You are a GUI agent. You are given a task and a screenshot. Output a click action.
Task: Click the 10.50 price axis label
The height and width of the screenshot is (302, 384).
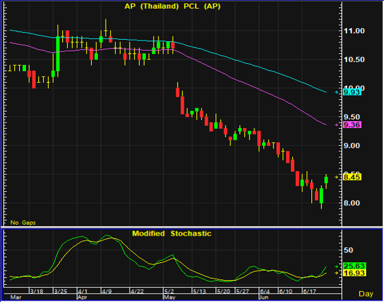point(354,60)
